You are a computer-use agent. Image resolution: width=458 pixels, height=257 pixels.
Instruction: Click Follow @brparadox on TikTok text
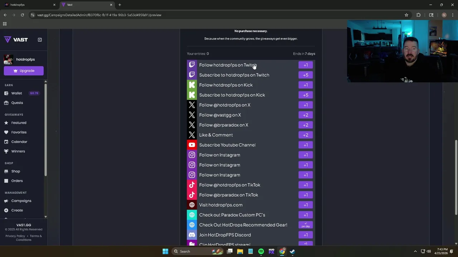(229, 195)
